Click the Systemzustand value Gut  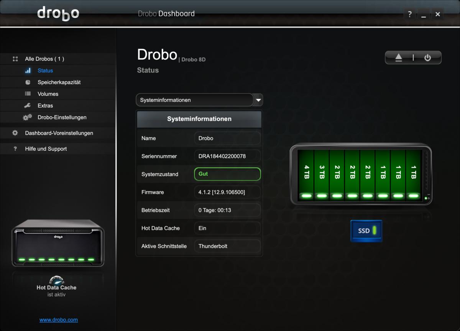227,174
